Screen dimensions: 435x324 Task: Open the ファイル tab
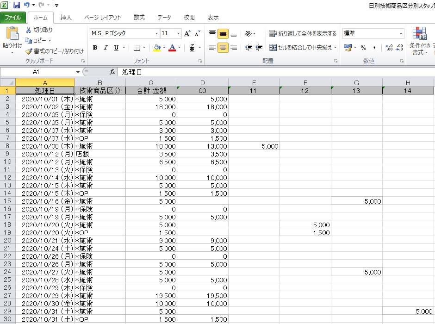click(x=13, y=18)
